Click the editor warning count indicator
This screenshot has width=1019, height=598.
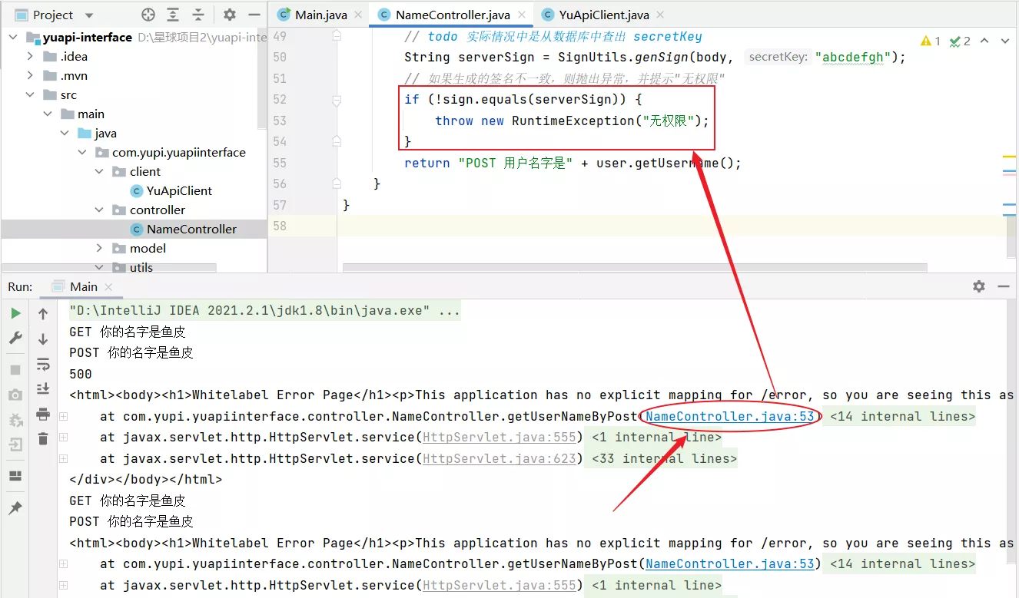click(931, 41)
